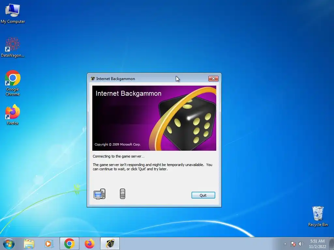Click the Copyright 2009 Microsoft Corp. text
The height and width of the screenshot is (250, 334).
(x=117, y=144)
